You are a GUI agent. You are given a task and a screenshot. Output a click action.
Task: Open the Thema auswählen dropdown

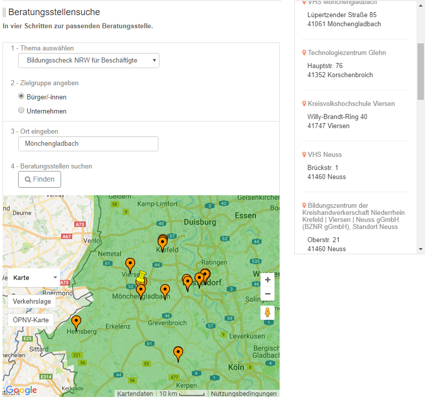[x=89, y=61]
